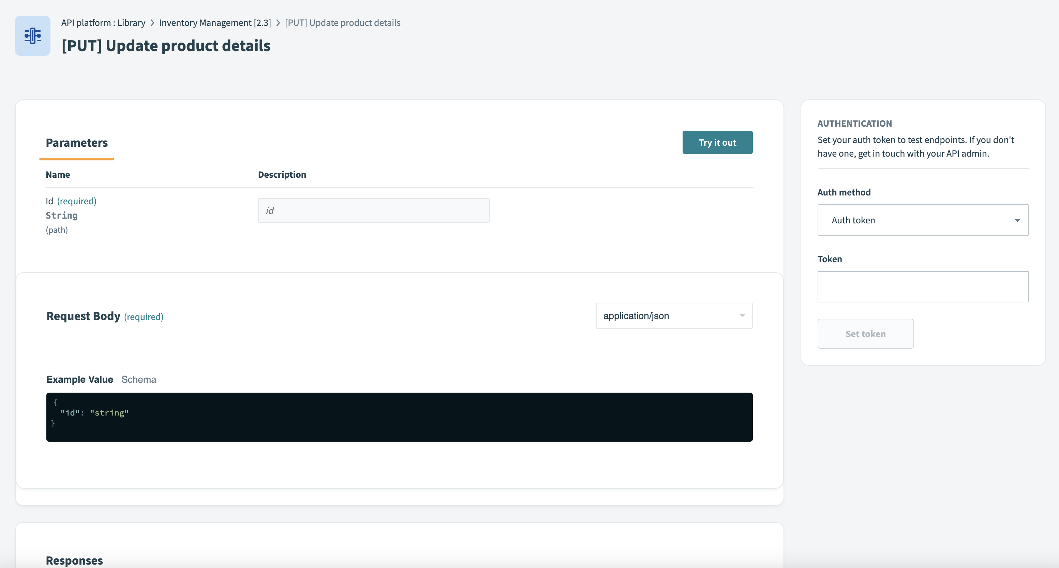1059x568 pixels.
Task: Open the Auth method dropdown
Action: (917, 220)
